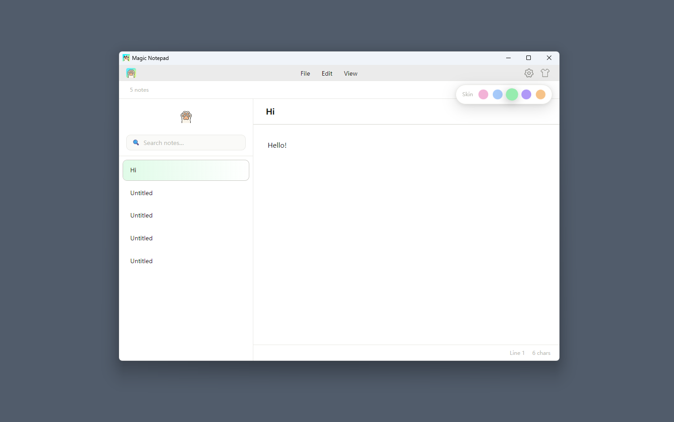Image resolution: width=674 pixels, height=422 pixels.
Task: Select the green skin color
Action: tap(512, 94)
